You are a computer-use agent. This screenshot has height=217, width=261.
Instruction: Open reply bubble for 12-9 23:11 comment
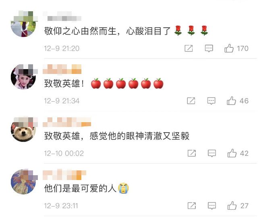212,206
